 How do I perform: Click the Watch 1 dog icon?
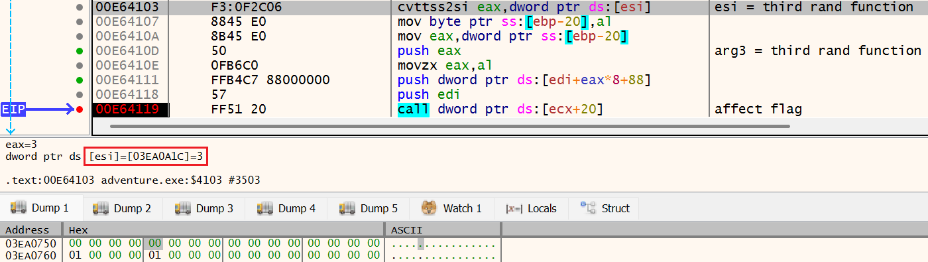point(430,208)
